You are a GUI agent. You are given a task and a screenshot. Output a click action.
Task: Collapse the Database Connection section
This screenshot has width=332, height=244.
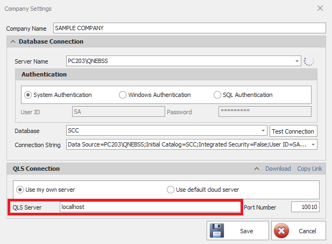pos(13,41)
